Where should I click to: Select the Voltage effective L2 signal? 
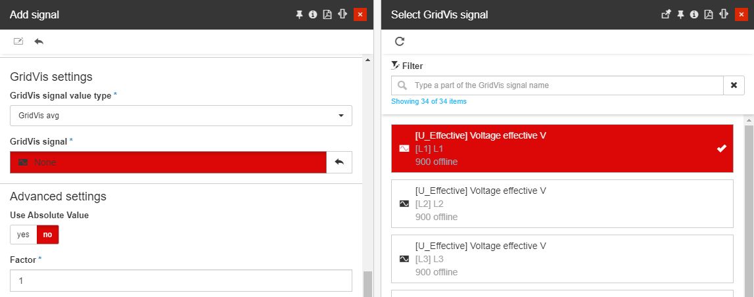[561, 204]
